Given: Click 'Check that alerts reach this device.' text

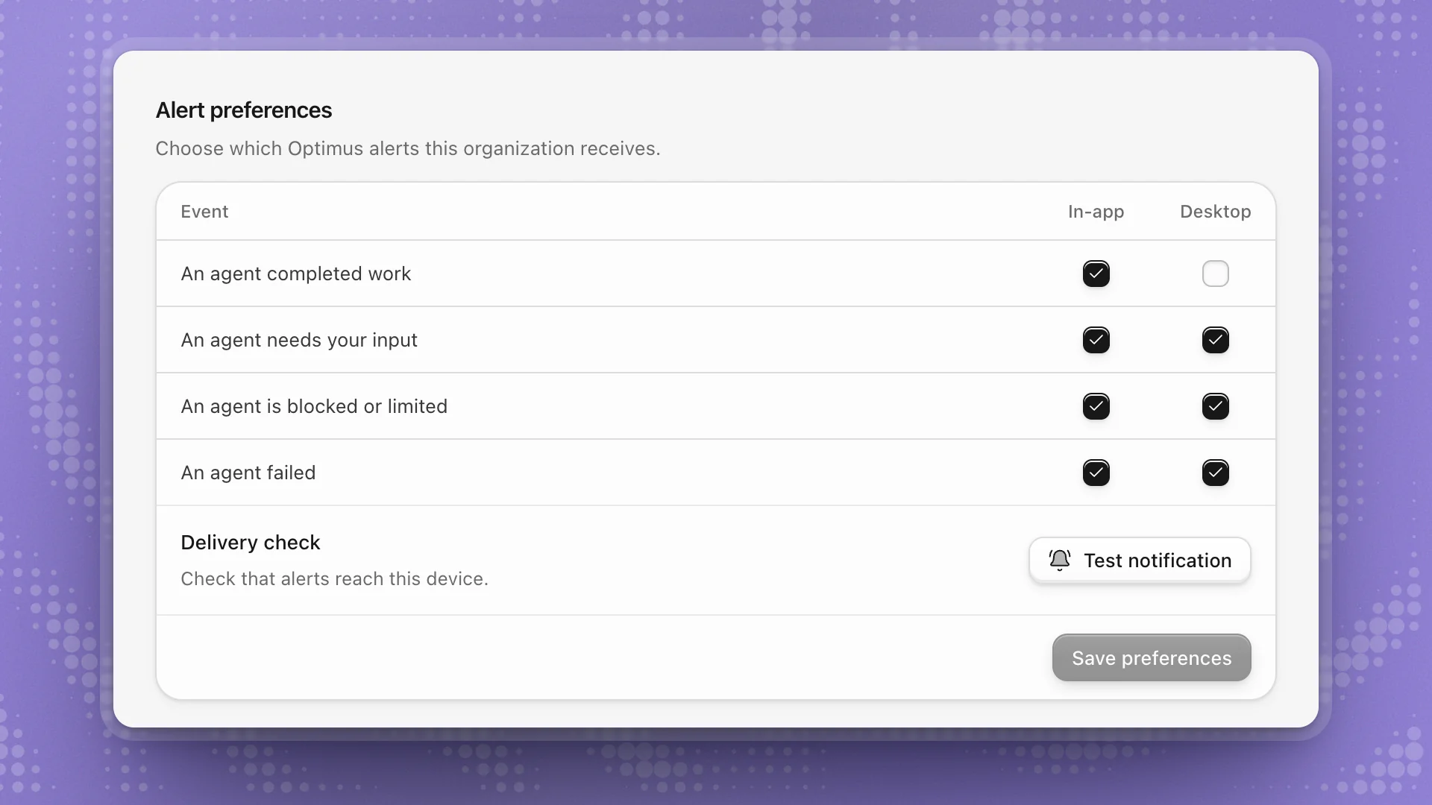Looking at the screenshot, I should point(334,579).
